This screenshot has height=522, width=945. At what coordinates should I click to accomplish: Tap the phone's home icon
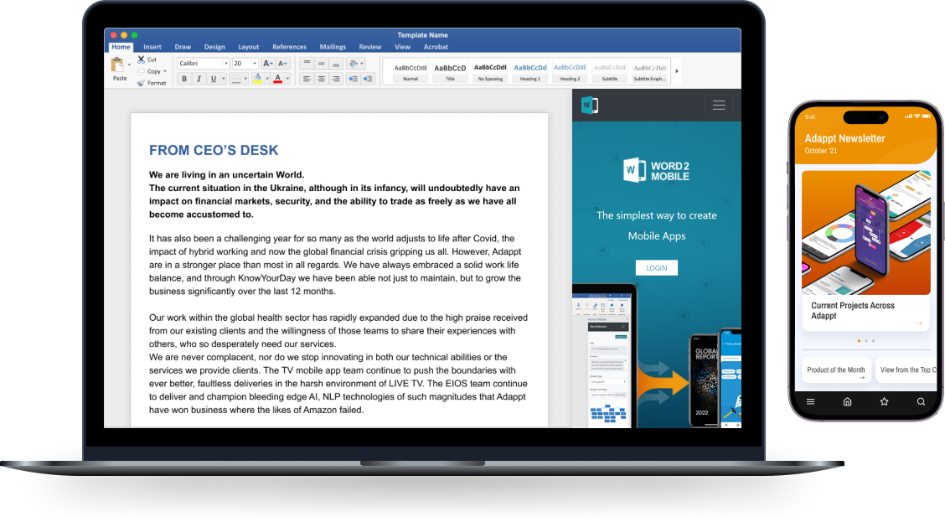(x=847, y=401)
